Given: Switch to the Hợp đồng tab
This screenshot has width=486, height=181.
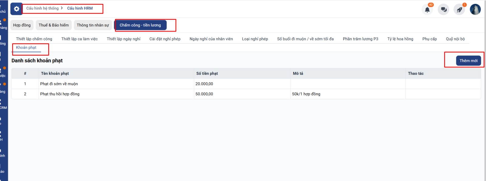Looking at the screenshot, I should tap(22, 25).
